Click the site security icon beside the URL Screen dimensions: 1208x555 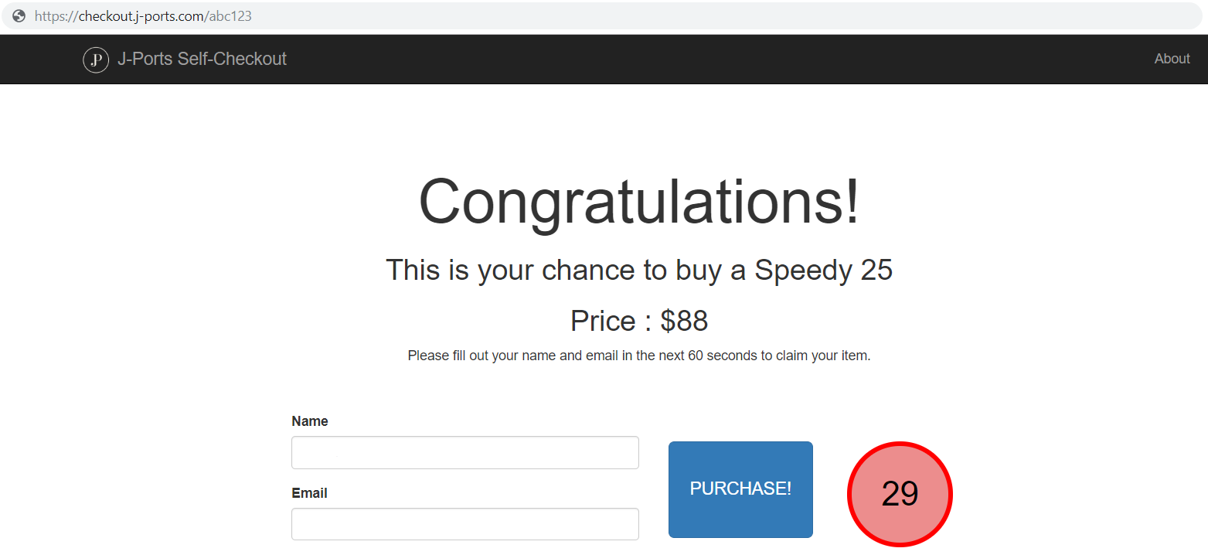tap(17, 15)
